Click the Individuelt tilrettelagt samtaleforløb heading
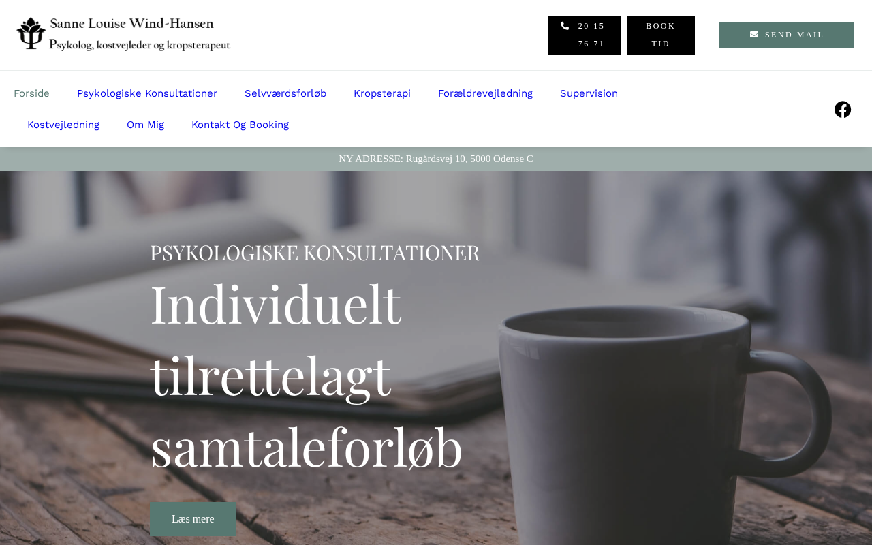This screenshot has width=872, height=545. (x=307, y=375)
